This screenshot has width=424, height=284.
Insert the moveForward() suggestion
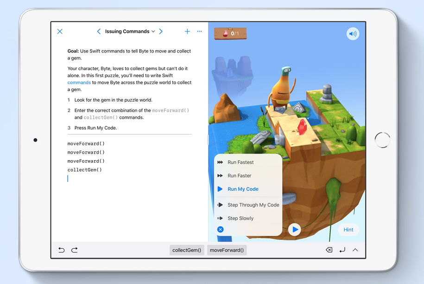click(227, 250)
